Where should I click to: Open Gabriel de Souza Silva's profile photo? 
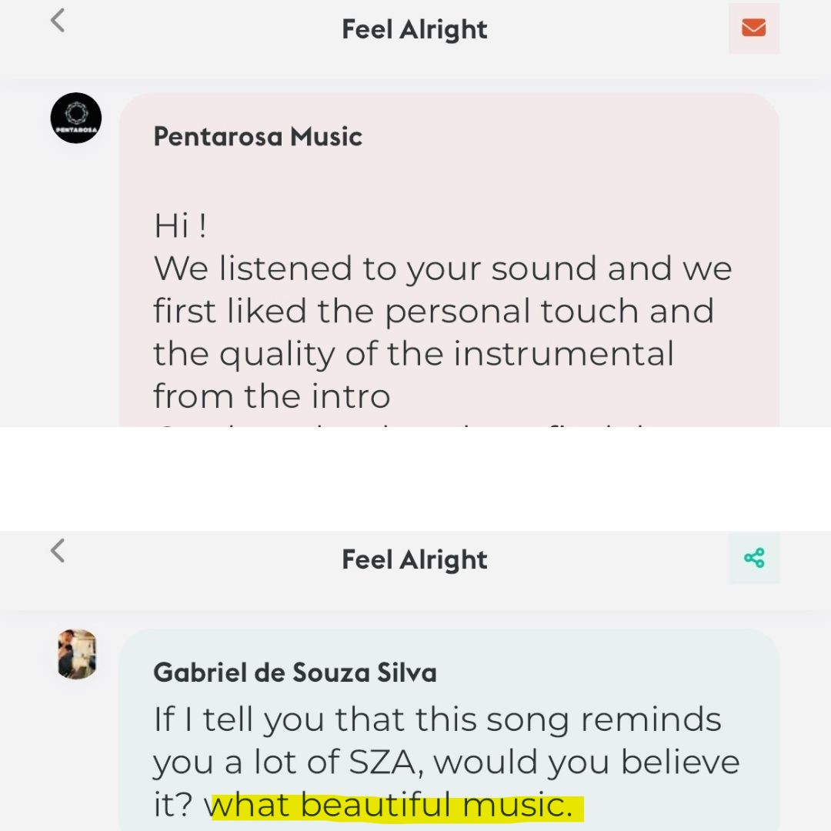click(77, 655)
